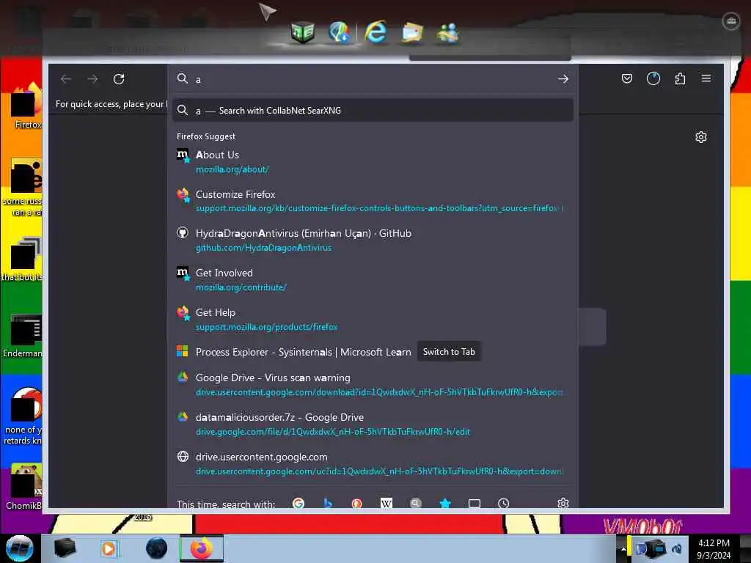Image resolution: width=751 pixels, height=563 pixels.
Task: Click the Switch to Tab button
Action: point(449,352)
